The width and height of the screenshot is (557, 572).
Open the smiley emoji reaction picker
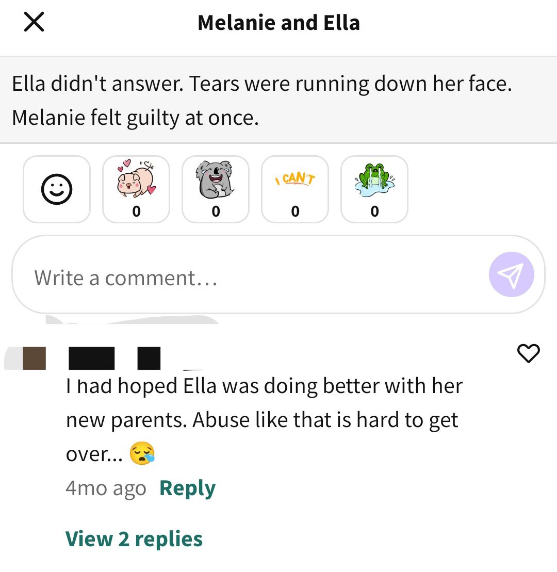pos(57,189)
